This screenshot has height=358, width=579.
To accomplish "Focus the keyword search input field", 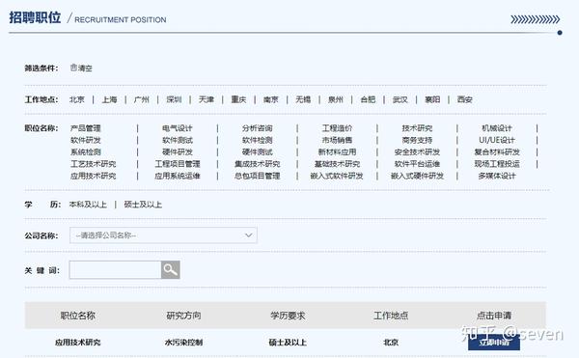I will tap(115, 270).
